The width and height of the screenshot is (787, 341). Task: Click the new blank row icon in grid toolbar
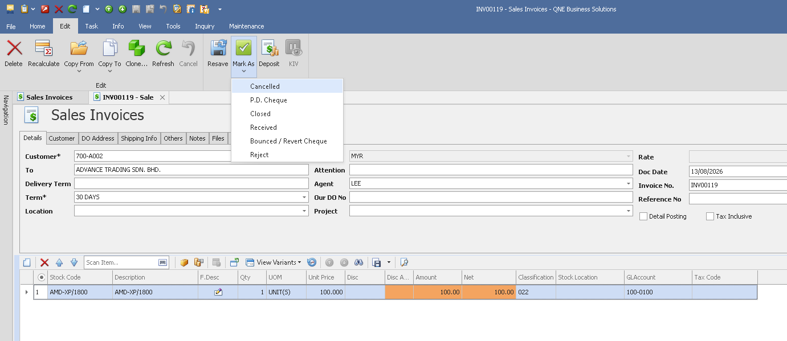point(27,262)
